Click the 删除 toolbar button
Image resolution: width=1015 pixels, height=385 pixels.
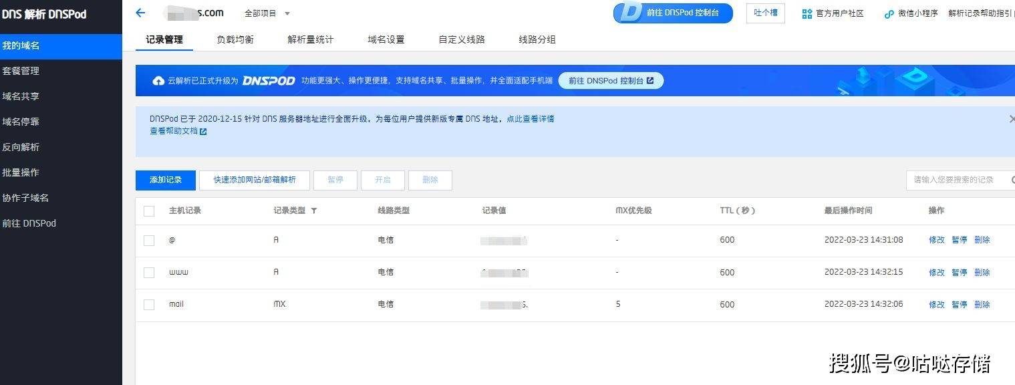coord(430,180)
